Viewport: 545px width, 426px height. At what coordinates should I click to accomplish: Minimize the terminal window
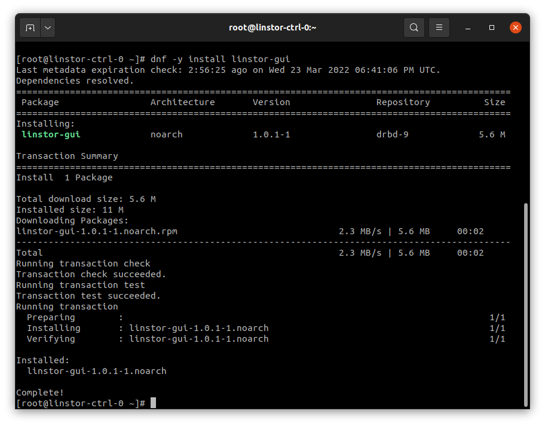pos(468,27)
